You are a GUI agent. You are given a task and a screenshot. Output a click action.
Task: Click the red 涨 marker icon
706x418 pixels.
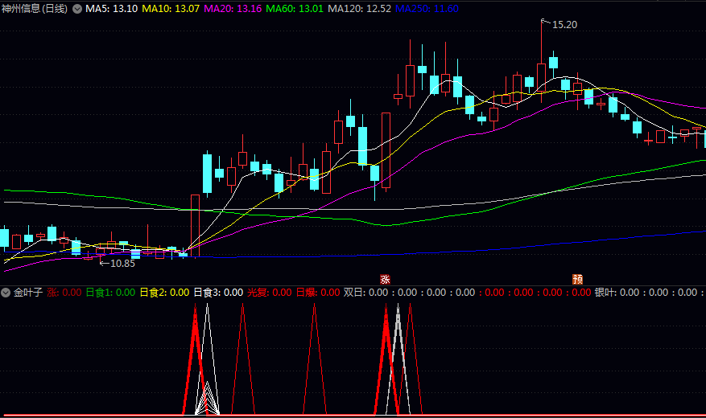(385, 279)
